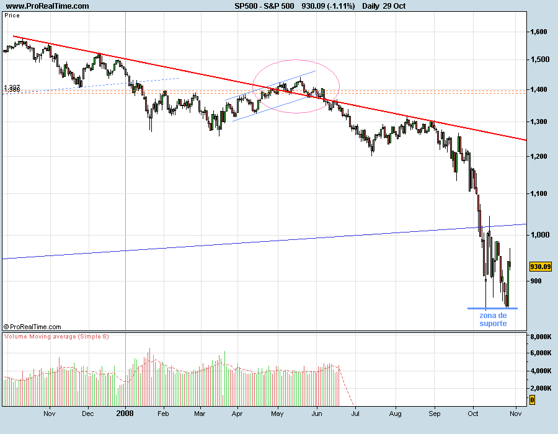Click the Sep month label
Screen dimensions: 558x434
tap(434, 414)
